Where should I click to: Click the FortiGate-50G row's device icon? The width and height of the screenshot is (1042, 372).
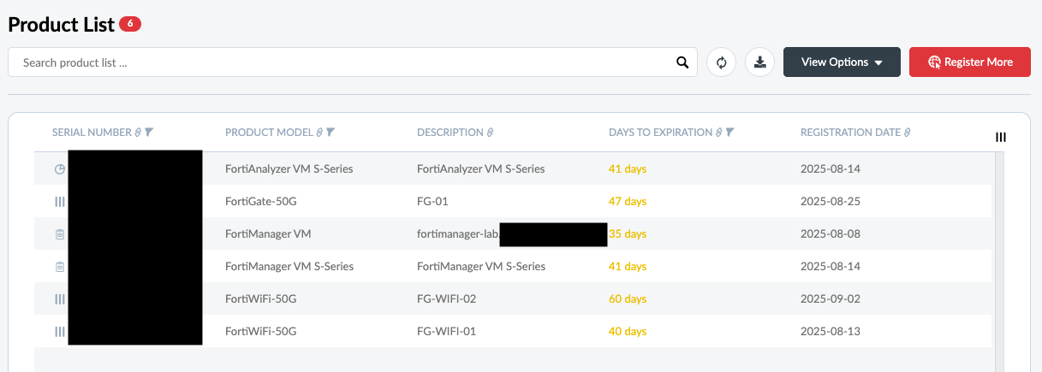(x=59, y=202)
